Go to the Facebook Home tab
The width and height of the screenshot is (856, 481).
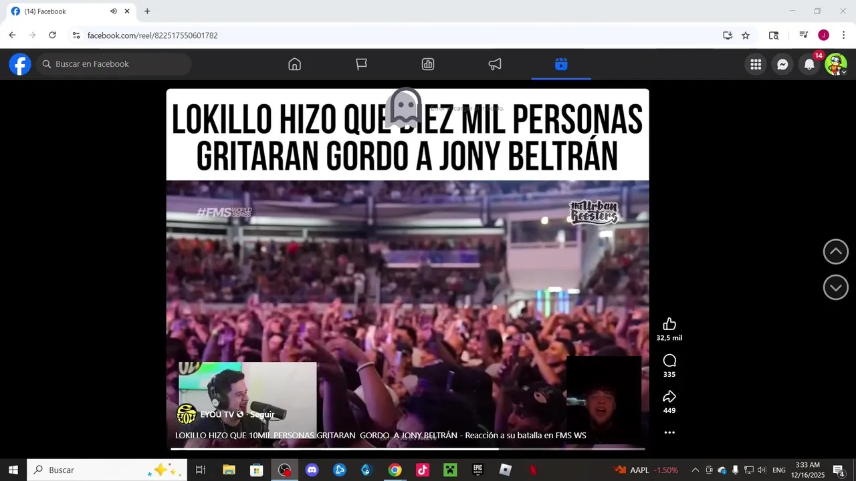[294, 64]
